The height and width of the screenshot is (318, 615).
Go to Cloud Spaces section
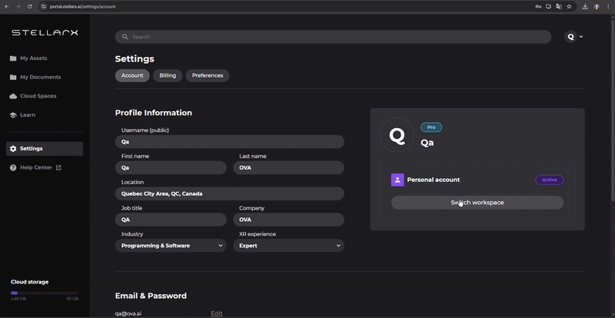(x=38, y=96)
